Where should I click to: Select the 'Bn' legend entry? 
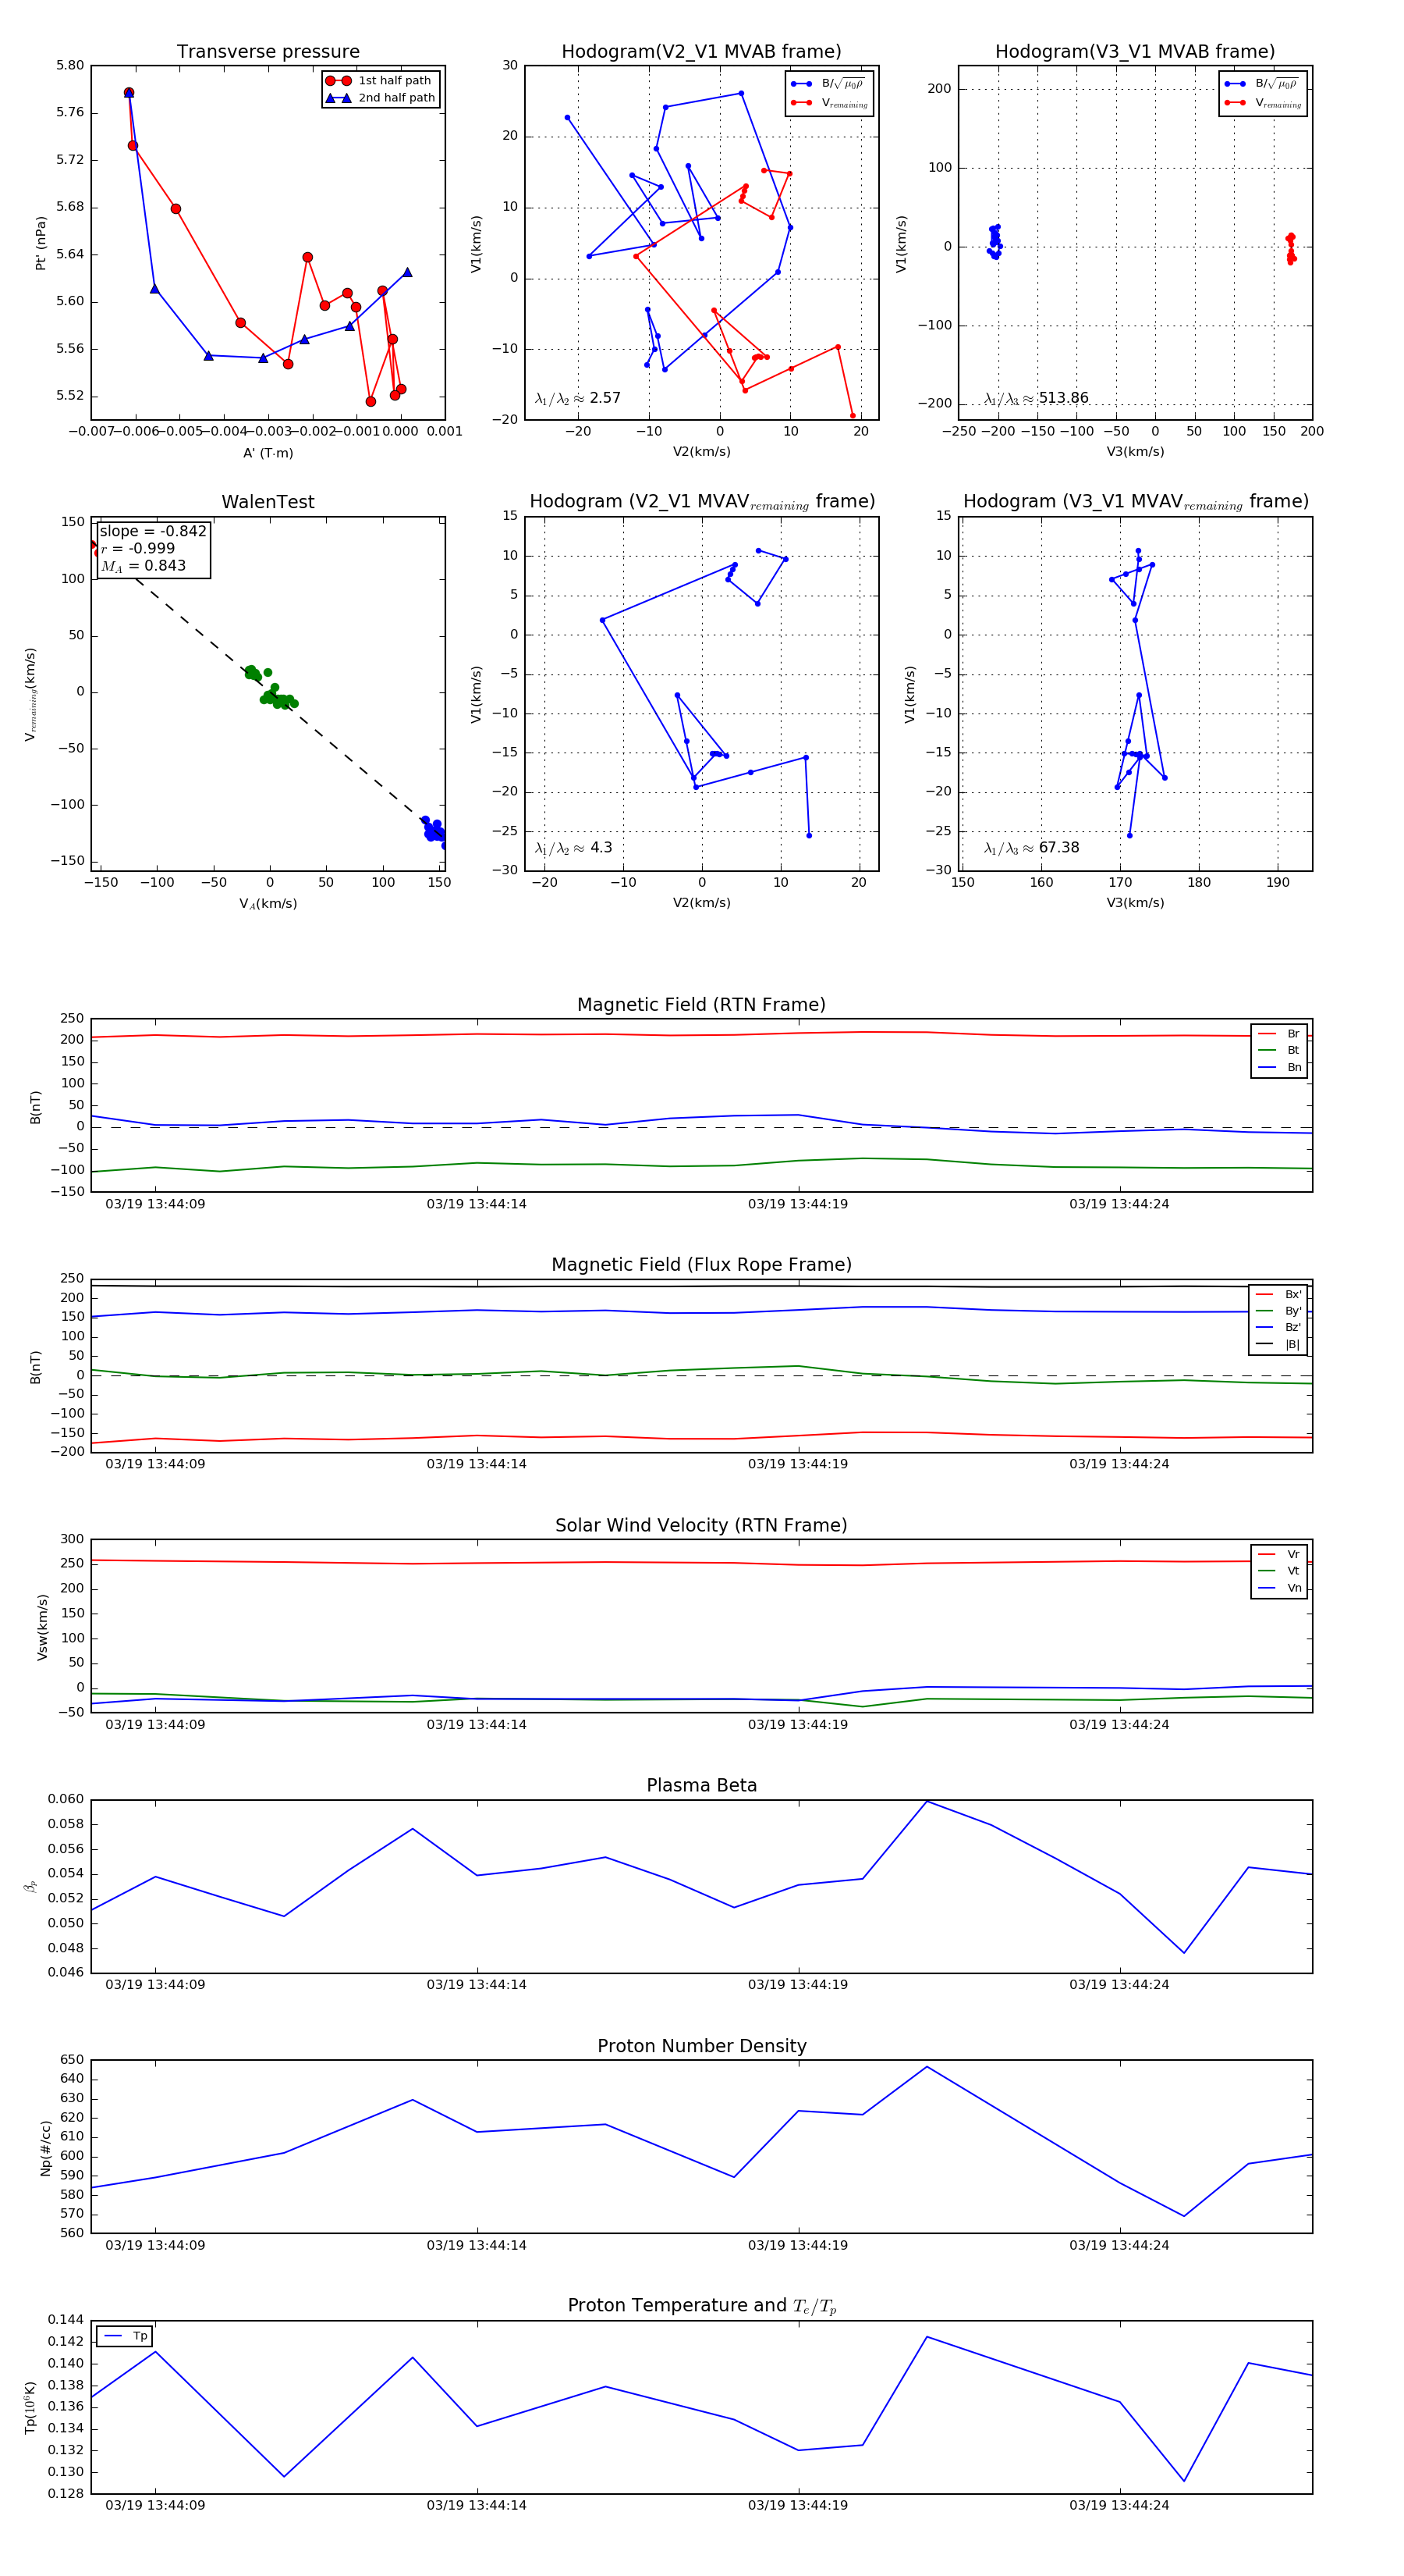coord(1279,1067)
